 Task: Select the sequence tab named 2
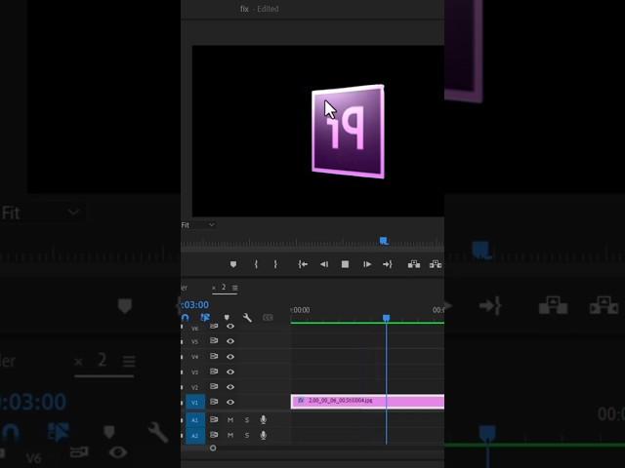[x=224, y=288]
